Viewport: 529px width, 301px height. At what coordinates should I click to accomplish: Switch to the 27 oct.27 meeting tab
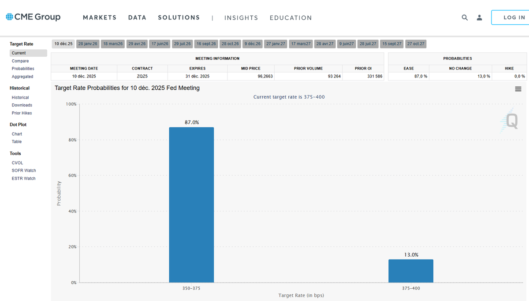(x=416, y=44)
